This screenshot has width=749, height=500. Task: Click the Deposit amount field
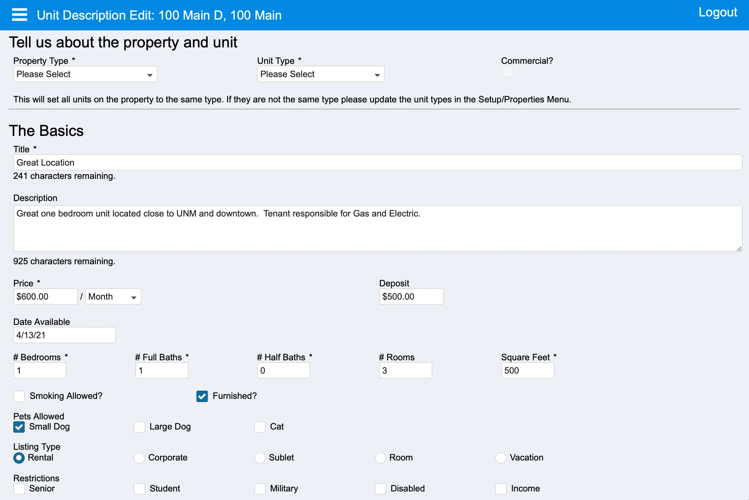tap(411, 297)
